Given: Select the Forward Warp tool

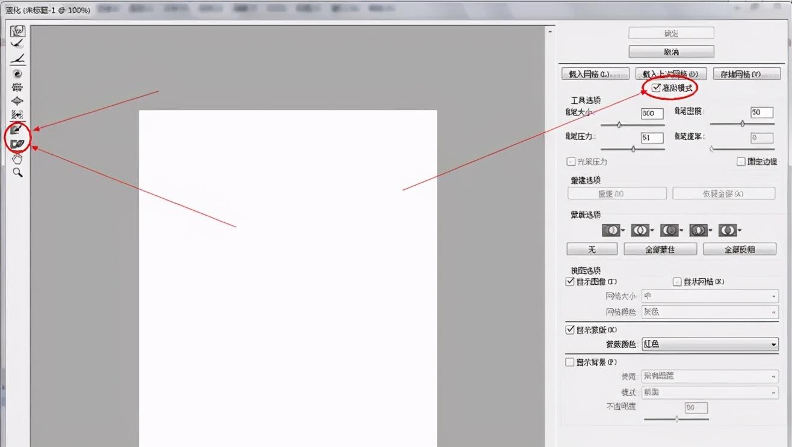Looking at the screenshot, I should [17, 31].
